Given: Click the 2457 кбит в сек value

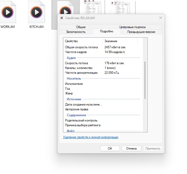Looking at the screenshot, I should click(x=115, y=47).
